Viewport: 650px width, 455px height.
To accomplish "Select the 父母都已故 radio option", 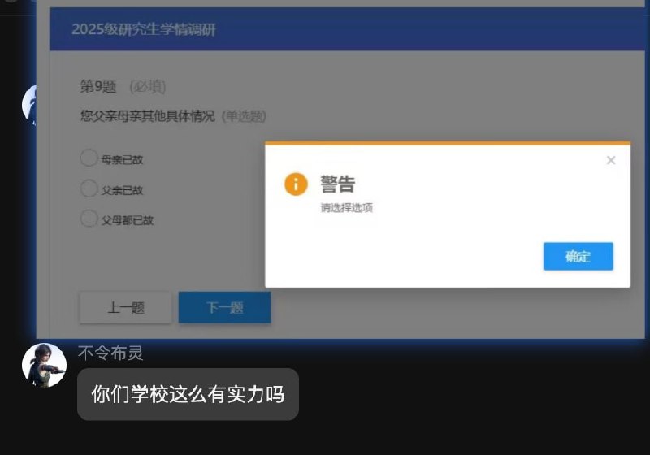I will tap(89, 219).
